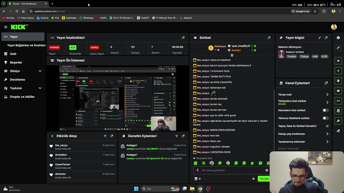
Task: Collapse the pinned leaderboard arrow in chat
Action: [x=232, y=55]
